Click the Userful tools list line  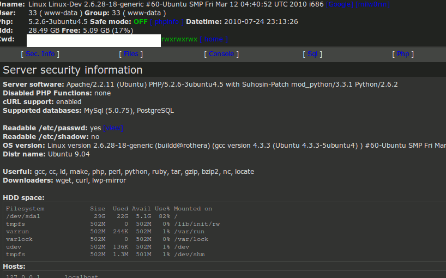129,172
